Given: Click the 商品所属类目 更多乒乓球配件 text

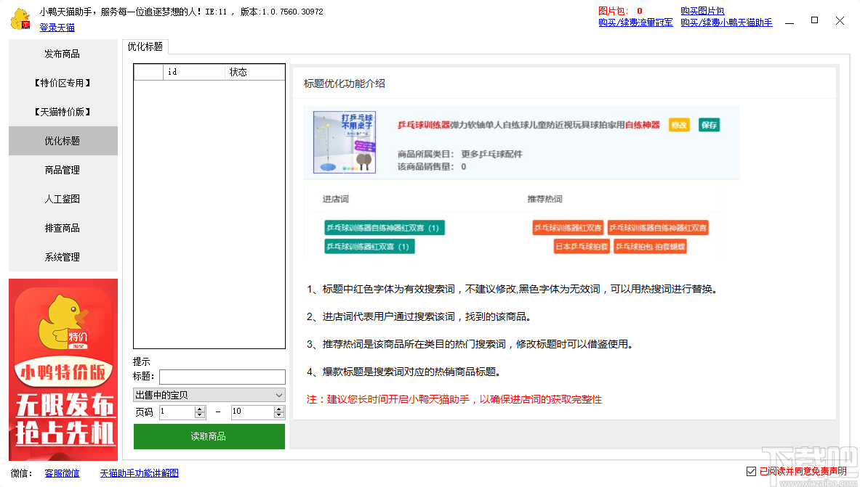Looking at the screenshot, I should (x=460, y=154).
